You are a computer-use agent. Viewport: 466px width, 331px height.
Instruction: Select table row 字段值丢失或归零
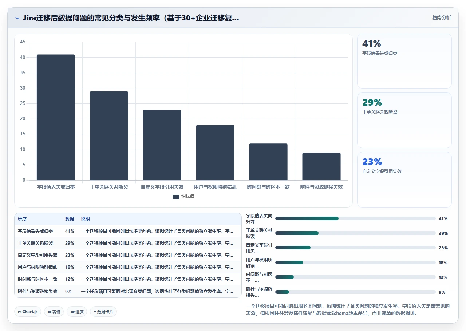[x=128, y=231]
